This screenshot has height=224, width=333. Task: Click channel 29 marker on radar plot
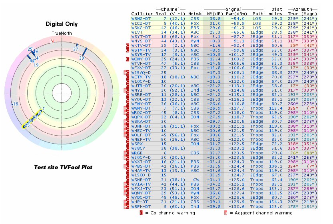(x=84, y=52)
